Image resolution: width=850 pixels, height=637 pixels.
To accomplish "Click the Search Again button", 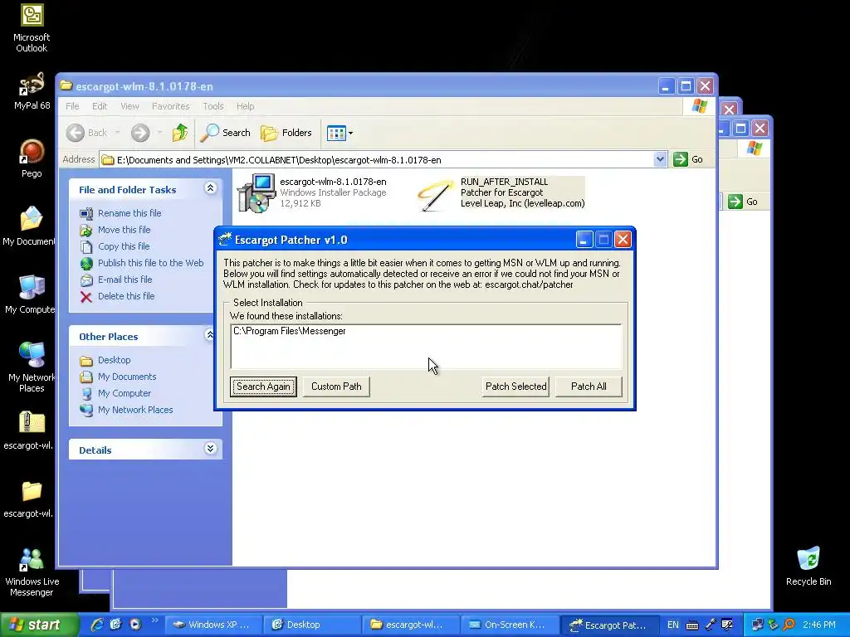I will 263,387.
